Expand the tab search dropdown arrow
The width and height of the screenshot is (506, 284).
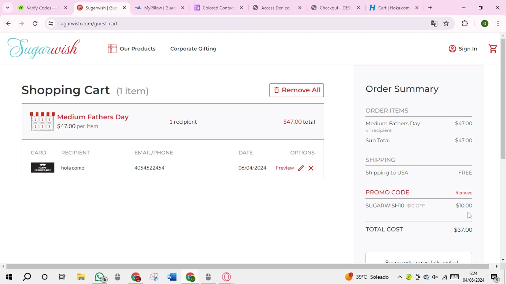pos(7,7)
